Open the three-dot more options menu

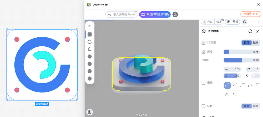click(x=259, y=22)
